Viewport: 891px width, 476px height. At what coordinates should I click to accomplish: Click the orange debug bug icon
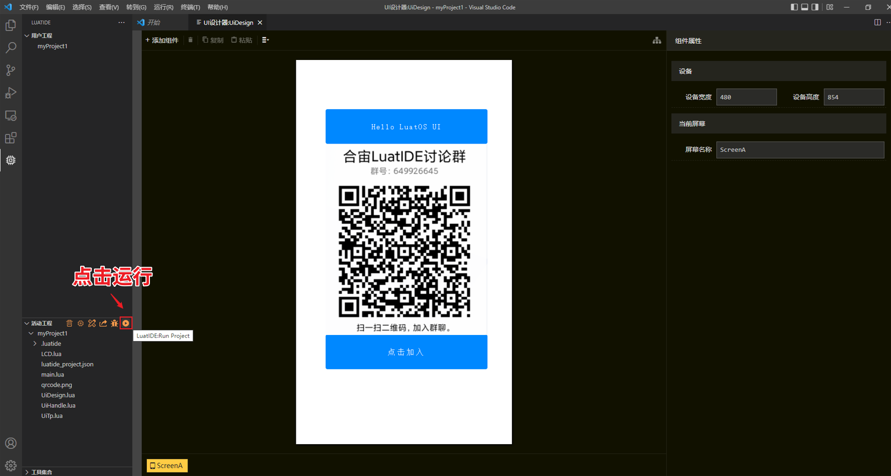click(115, 323)
